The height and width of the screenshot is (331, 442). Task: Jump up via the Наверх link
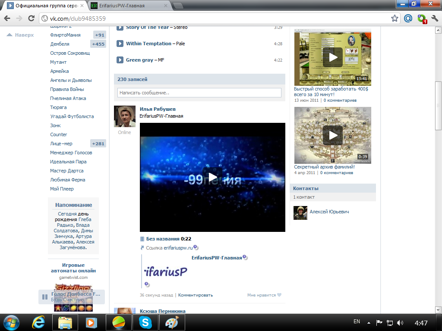click(20, 35)
